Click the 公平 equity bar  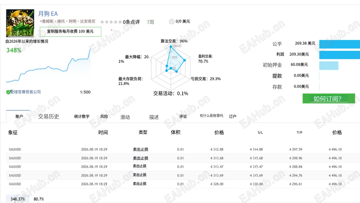pos(339,44)
